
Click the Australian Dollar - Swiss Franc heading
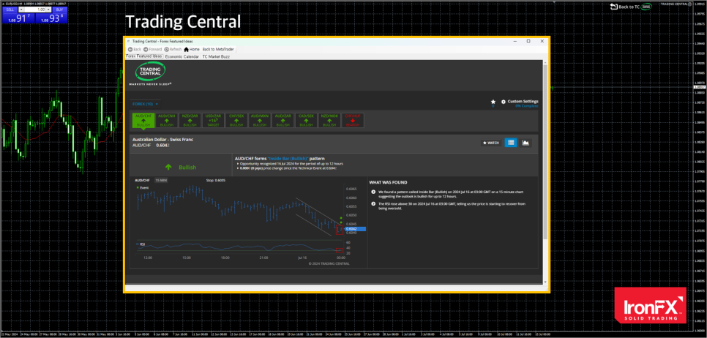tap(162, 140)
